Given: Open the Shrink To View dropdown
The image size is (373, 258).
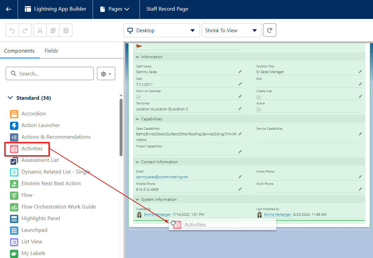Looking at the screenshot, I should (x=231, y=30).
